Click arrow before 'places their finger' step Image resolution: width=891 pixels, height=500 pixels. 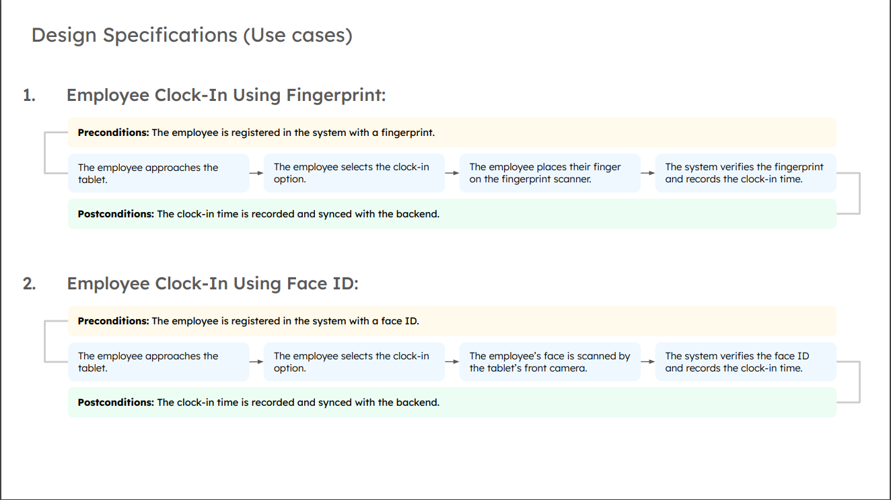pos(452,173)
